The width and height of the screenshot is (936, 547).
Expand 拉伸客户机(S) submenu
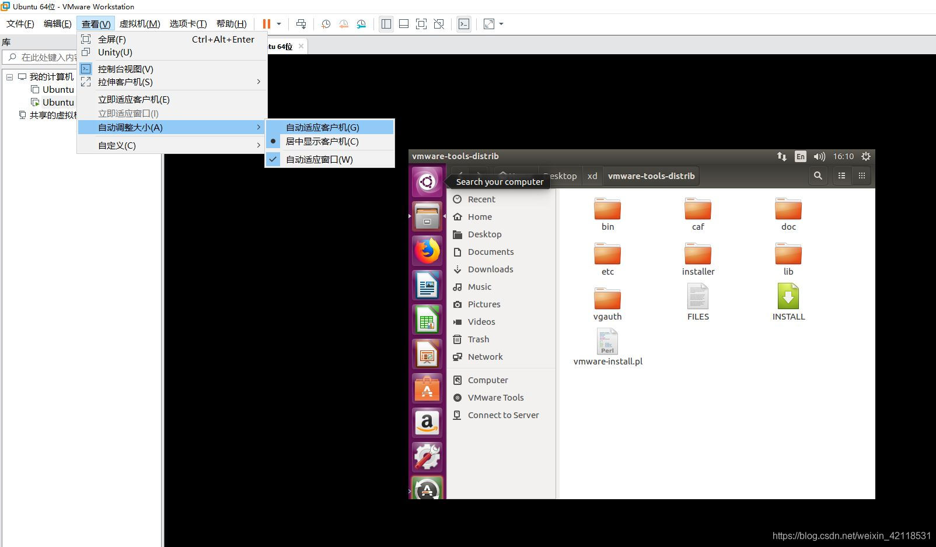[x=172, y=82]
